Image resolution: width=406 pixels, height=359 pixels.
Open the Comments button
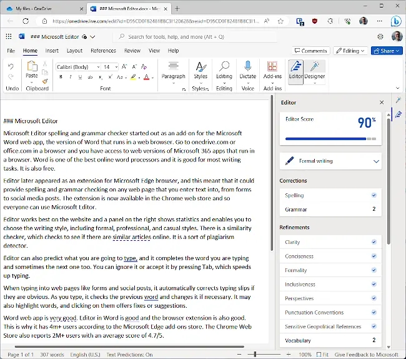tap(311, 51)
